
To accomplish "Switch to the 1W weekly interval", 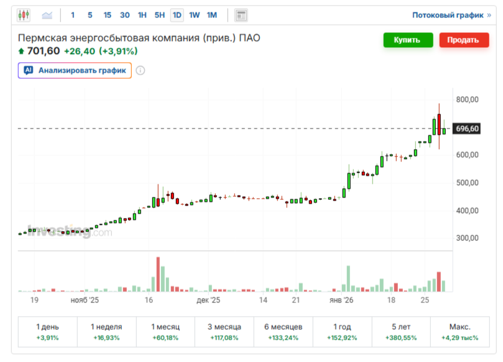I will point(195,15).
